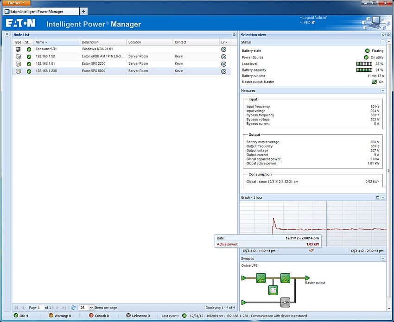
Task: Click the graph measure selector icon below the chart
Action: point(311,250)
